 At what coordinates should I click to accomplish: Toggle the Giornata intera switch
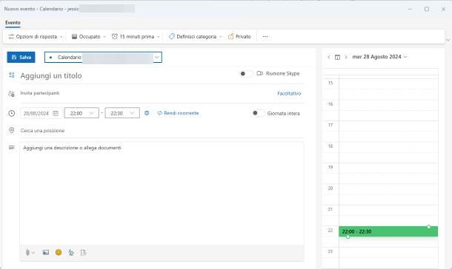point(258,113)
